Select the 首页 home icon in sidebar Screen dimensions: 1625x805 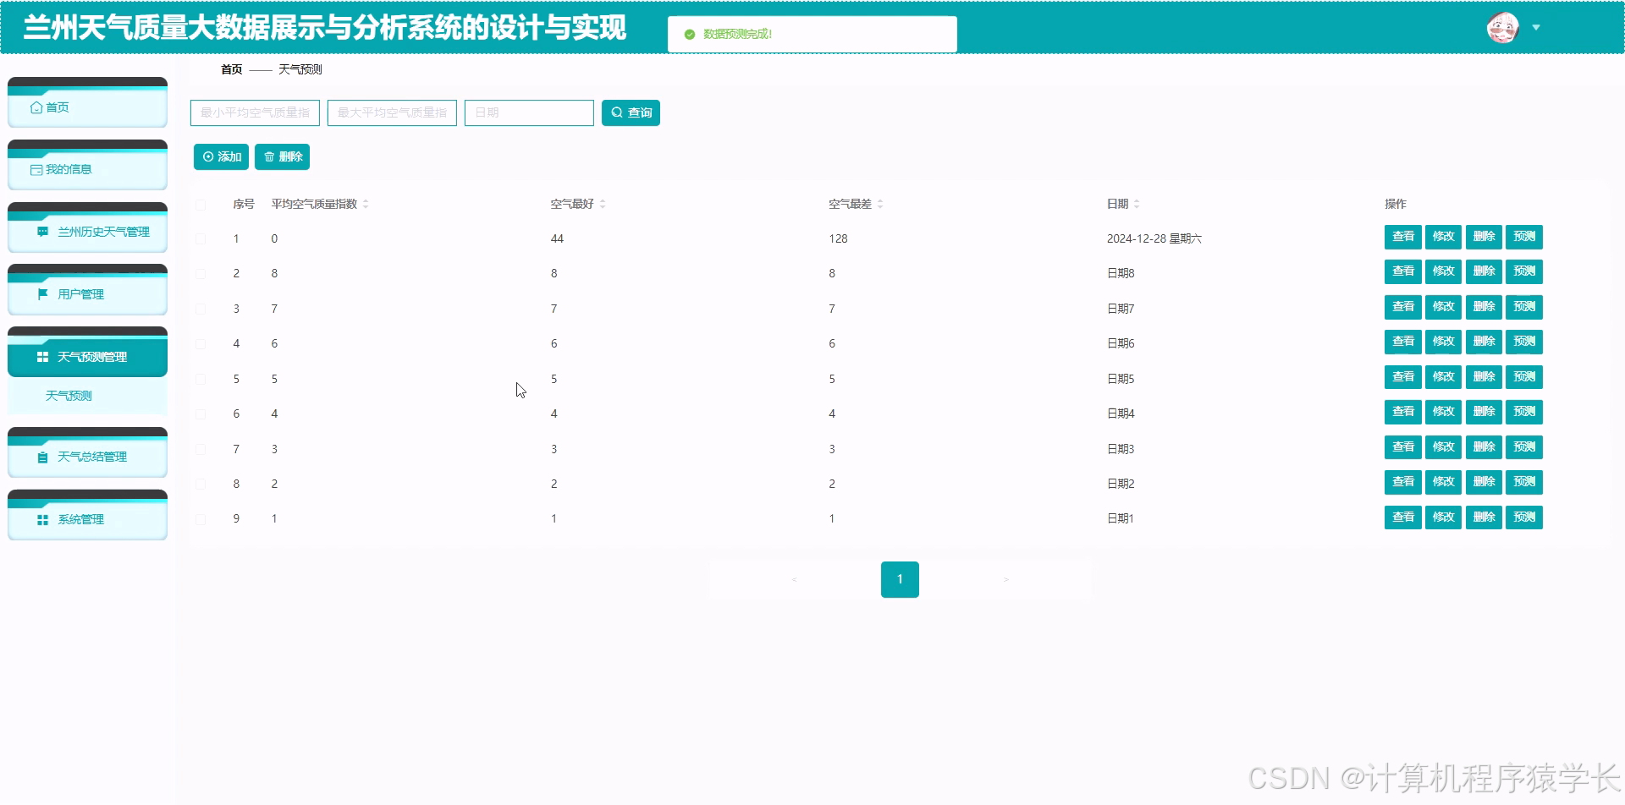point(36,107)
